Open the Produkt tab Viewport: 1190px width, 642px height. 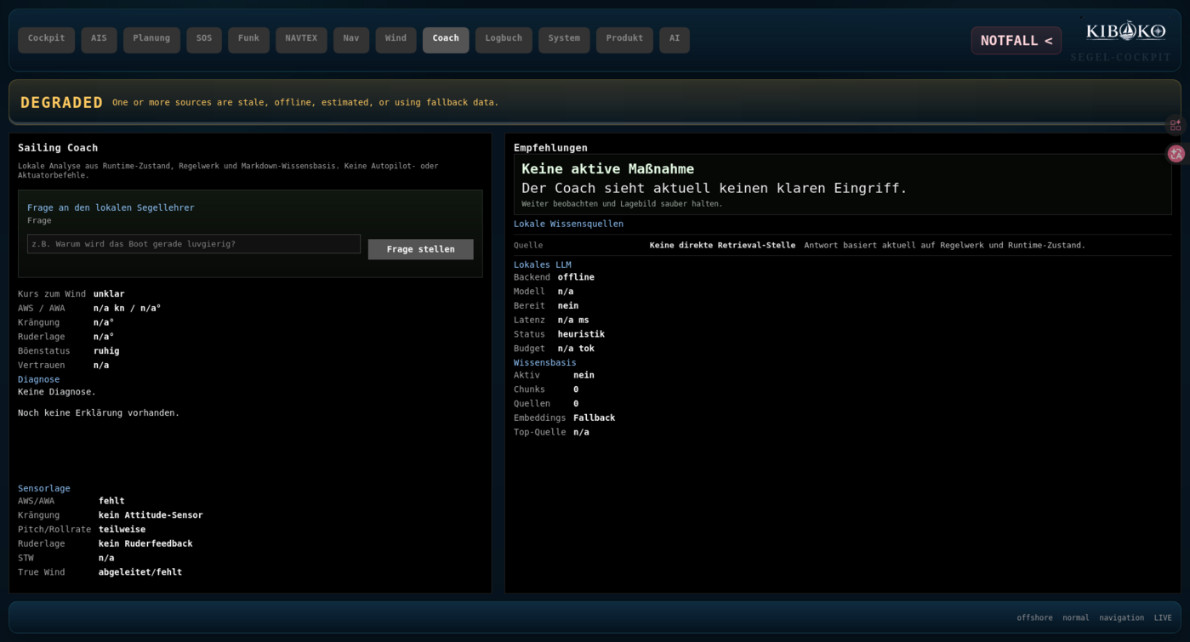(624, 39)
